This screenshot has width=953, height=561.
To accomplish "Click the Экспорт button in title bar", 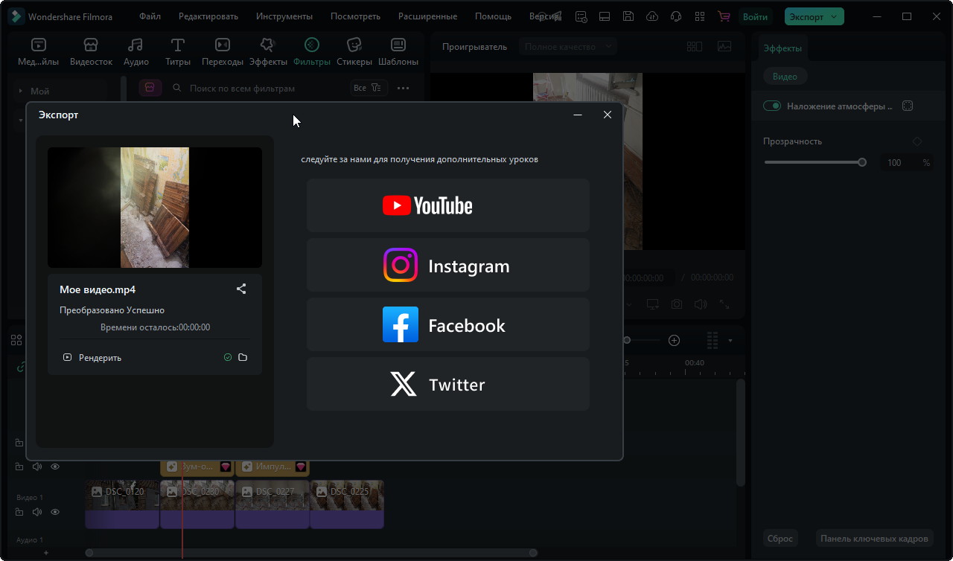I will click(815, 16).
